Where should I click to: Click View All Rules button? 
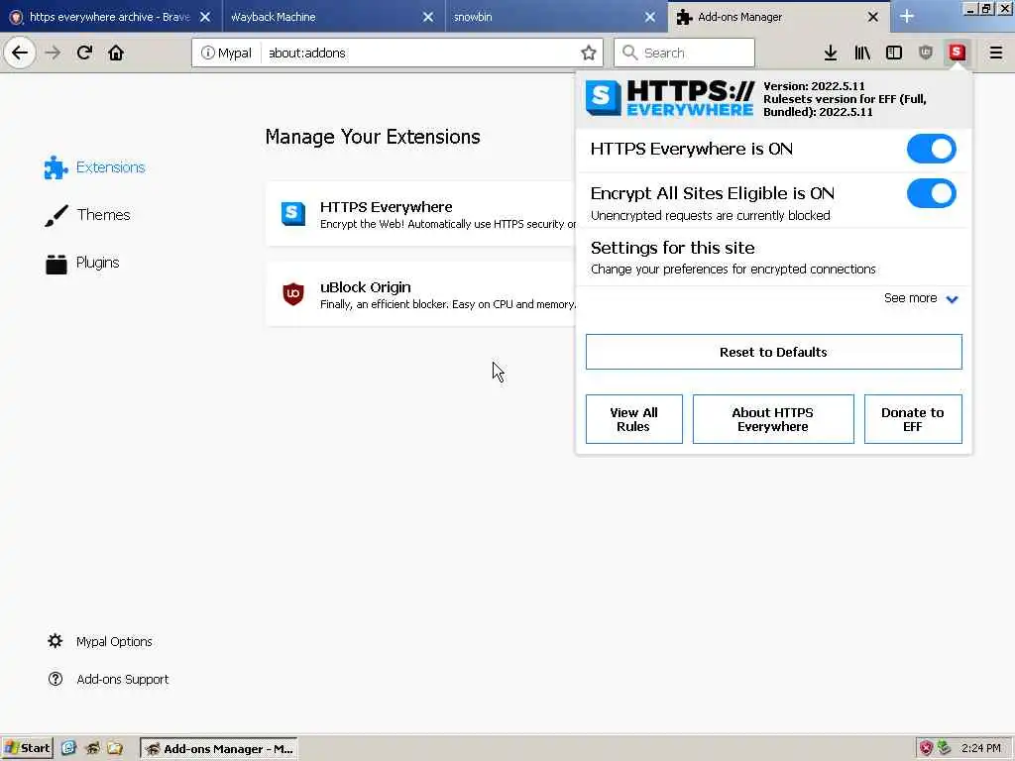coord(633,419)
